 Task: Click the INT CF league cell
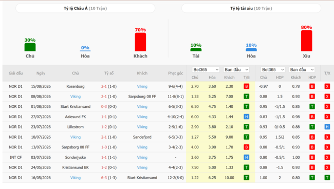(x=15, y=157)
